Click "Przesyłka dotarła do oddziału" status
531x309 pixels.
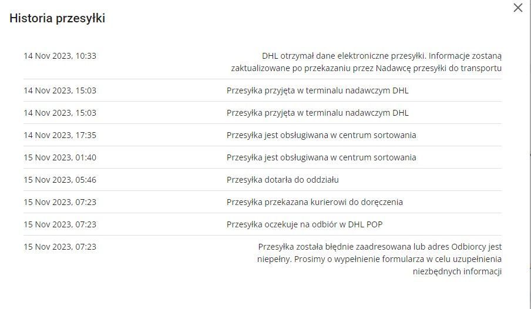(x=283, y=180)
